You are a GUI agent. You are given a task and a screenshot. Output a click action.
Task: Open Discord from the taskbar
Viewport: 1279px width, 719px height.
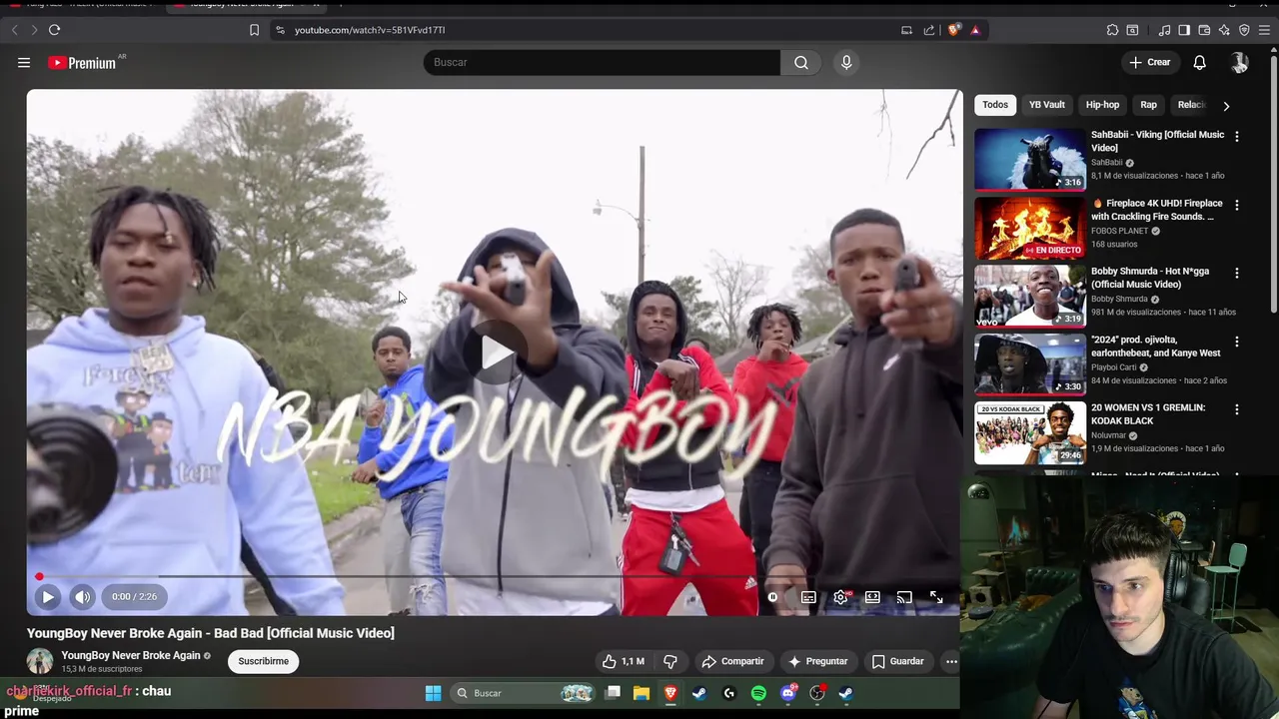point(788,693)
